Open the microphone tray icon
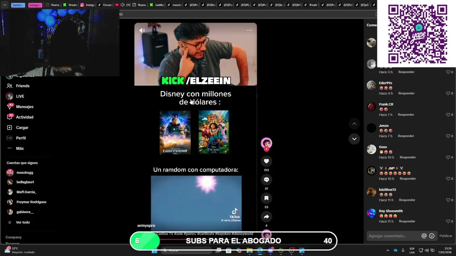The height and width of the screenshot is (256, 456). 403,250
